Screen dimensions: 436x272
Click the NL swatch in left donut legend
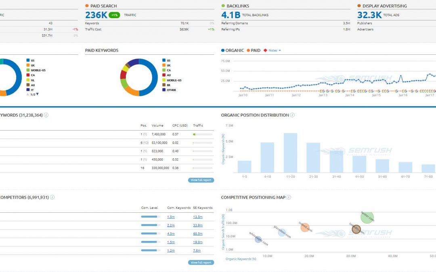[x=28, y=80]
